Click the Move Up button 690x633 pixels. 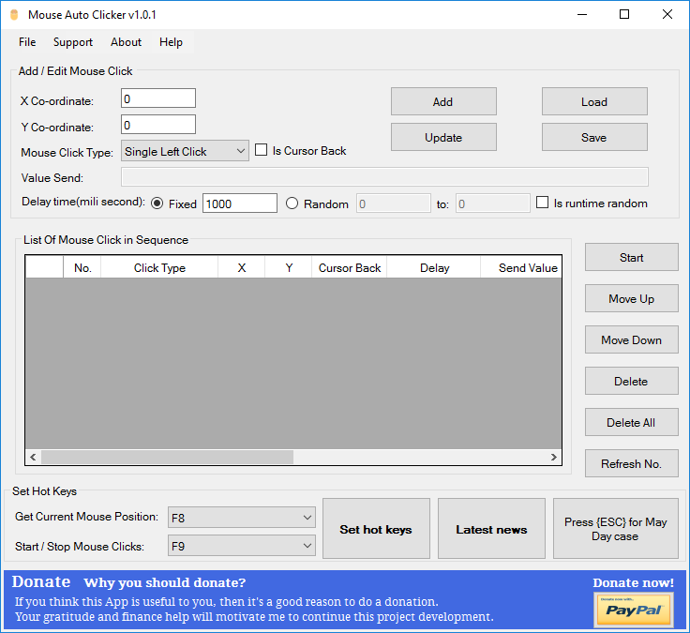coord(632,298)
